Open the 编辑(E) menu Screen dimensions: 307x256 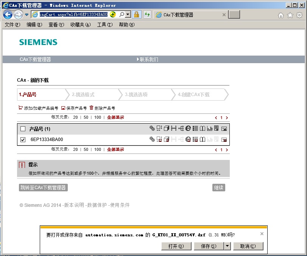point(34,25)
